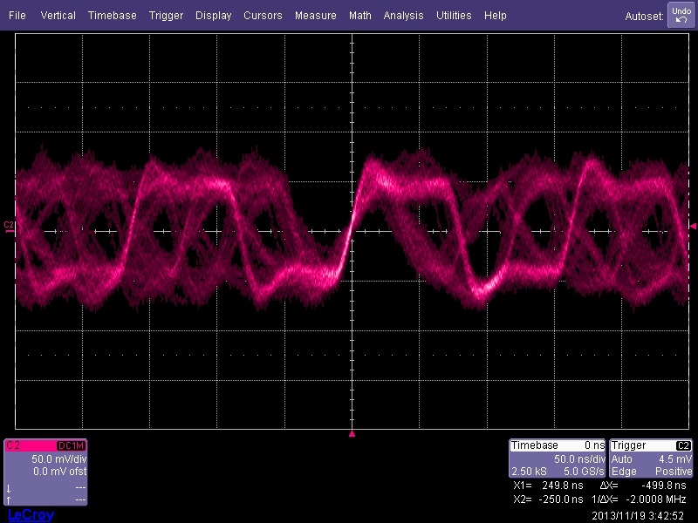Image resolution: width=698 pixels, height=523 pixels.
Task: Click the Undo Autoset button
Action: click(x=681, y=15)
